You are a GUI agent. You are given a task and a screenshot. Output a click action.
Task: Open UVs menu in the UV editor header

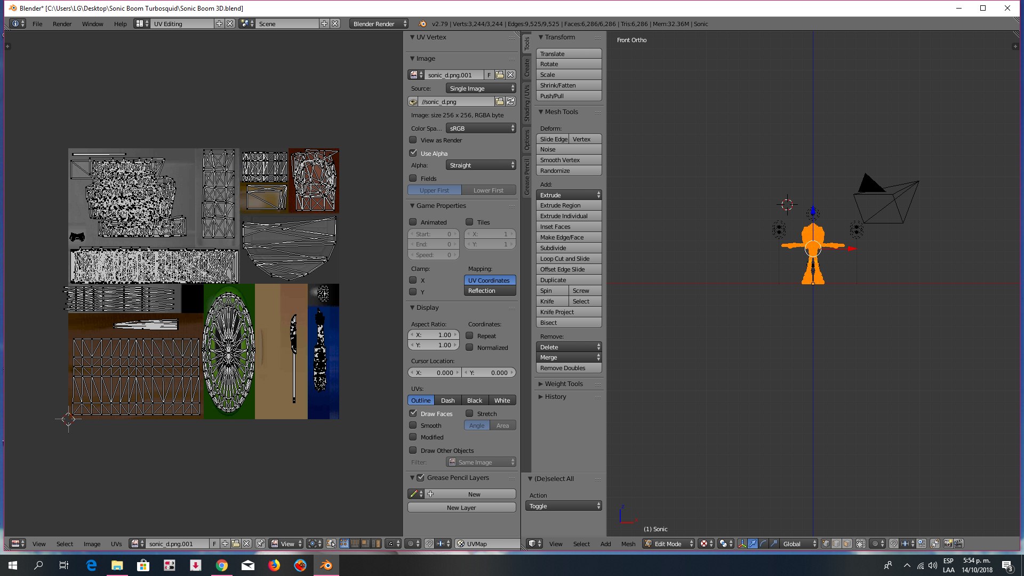tap(116, 543)
